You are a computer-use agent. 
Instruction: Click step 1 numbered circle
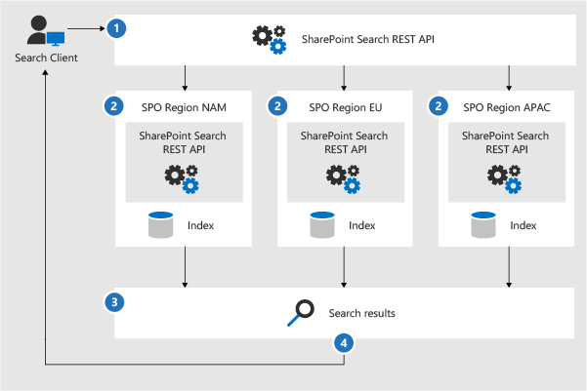click(x=117, y=28)
